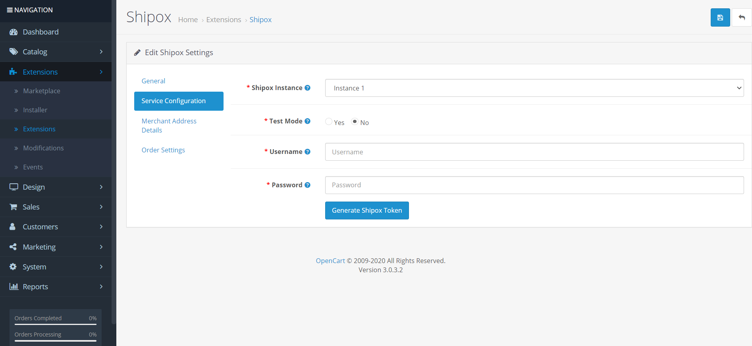Click the hamburger Navigation icon

(x=10, y=10)
